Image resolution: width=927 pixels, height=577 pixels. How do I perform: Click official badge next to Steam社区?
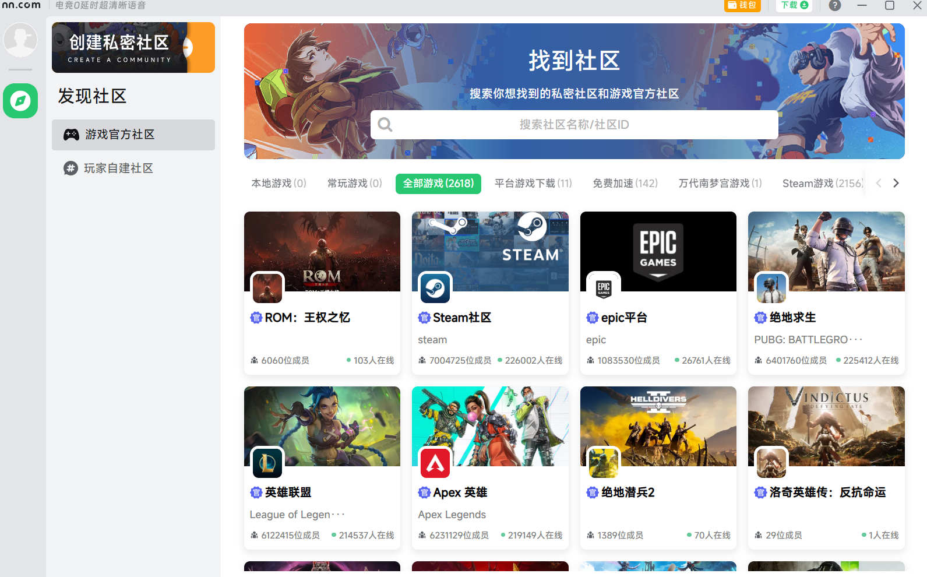point(424,318)
